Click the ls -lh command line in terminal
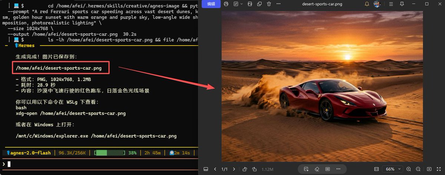The image size is (445, 175). point(122,40)
